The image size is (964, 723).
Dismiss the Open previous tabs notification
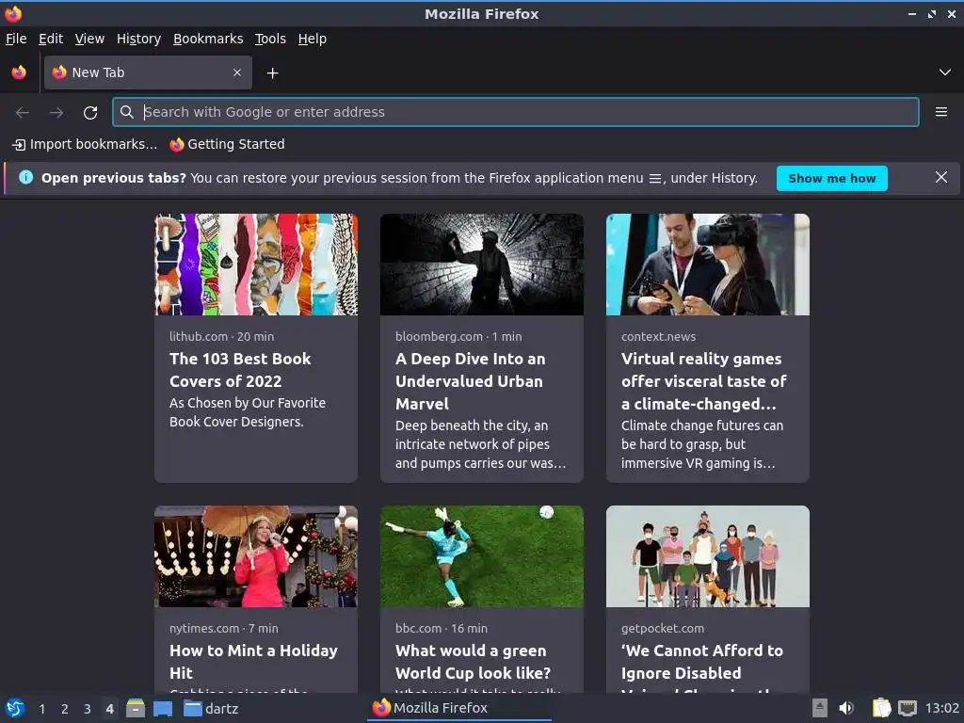(941, 178)
